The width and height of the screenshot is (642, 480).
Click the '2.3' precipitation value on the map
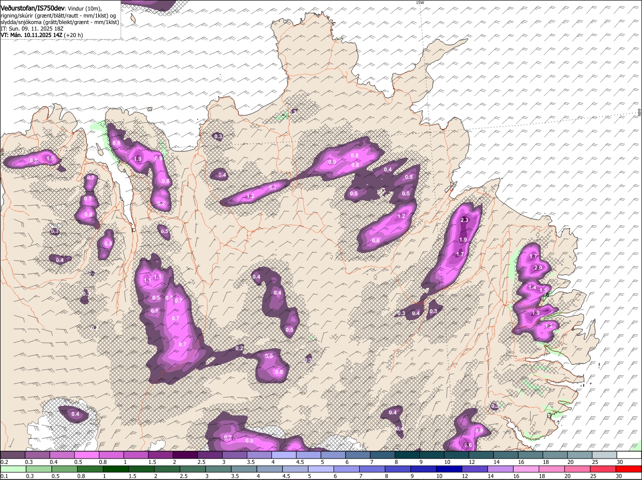click(x=464, y=220)
